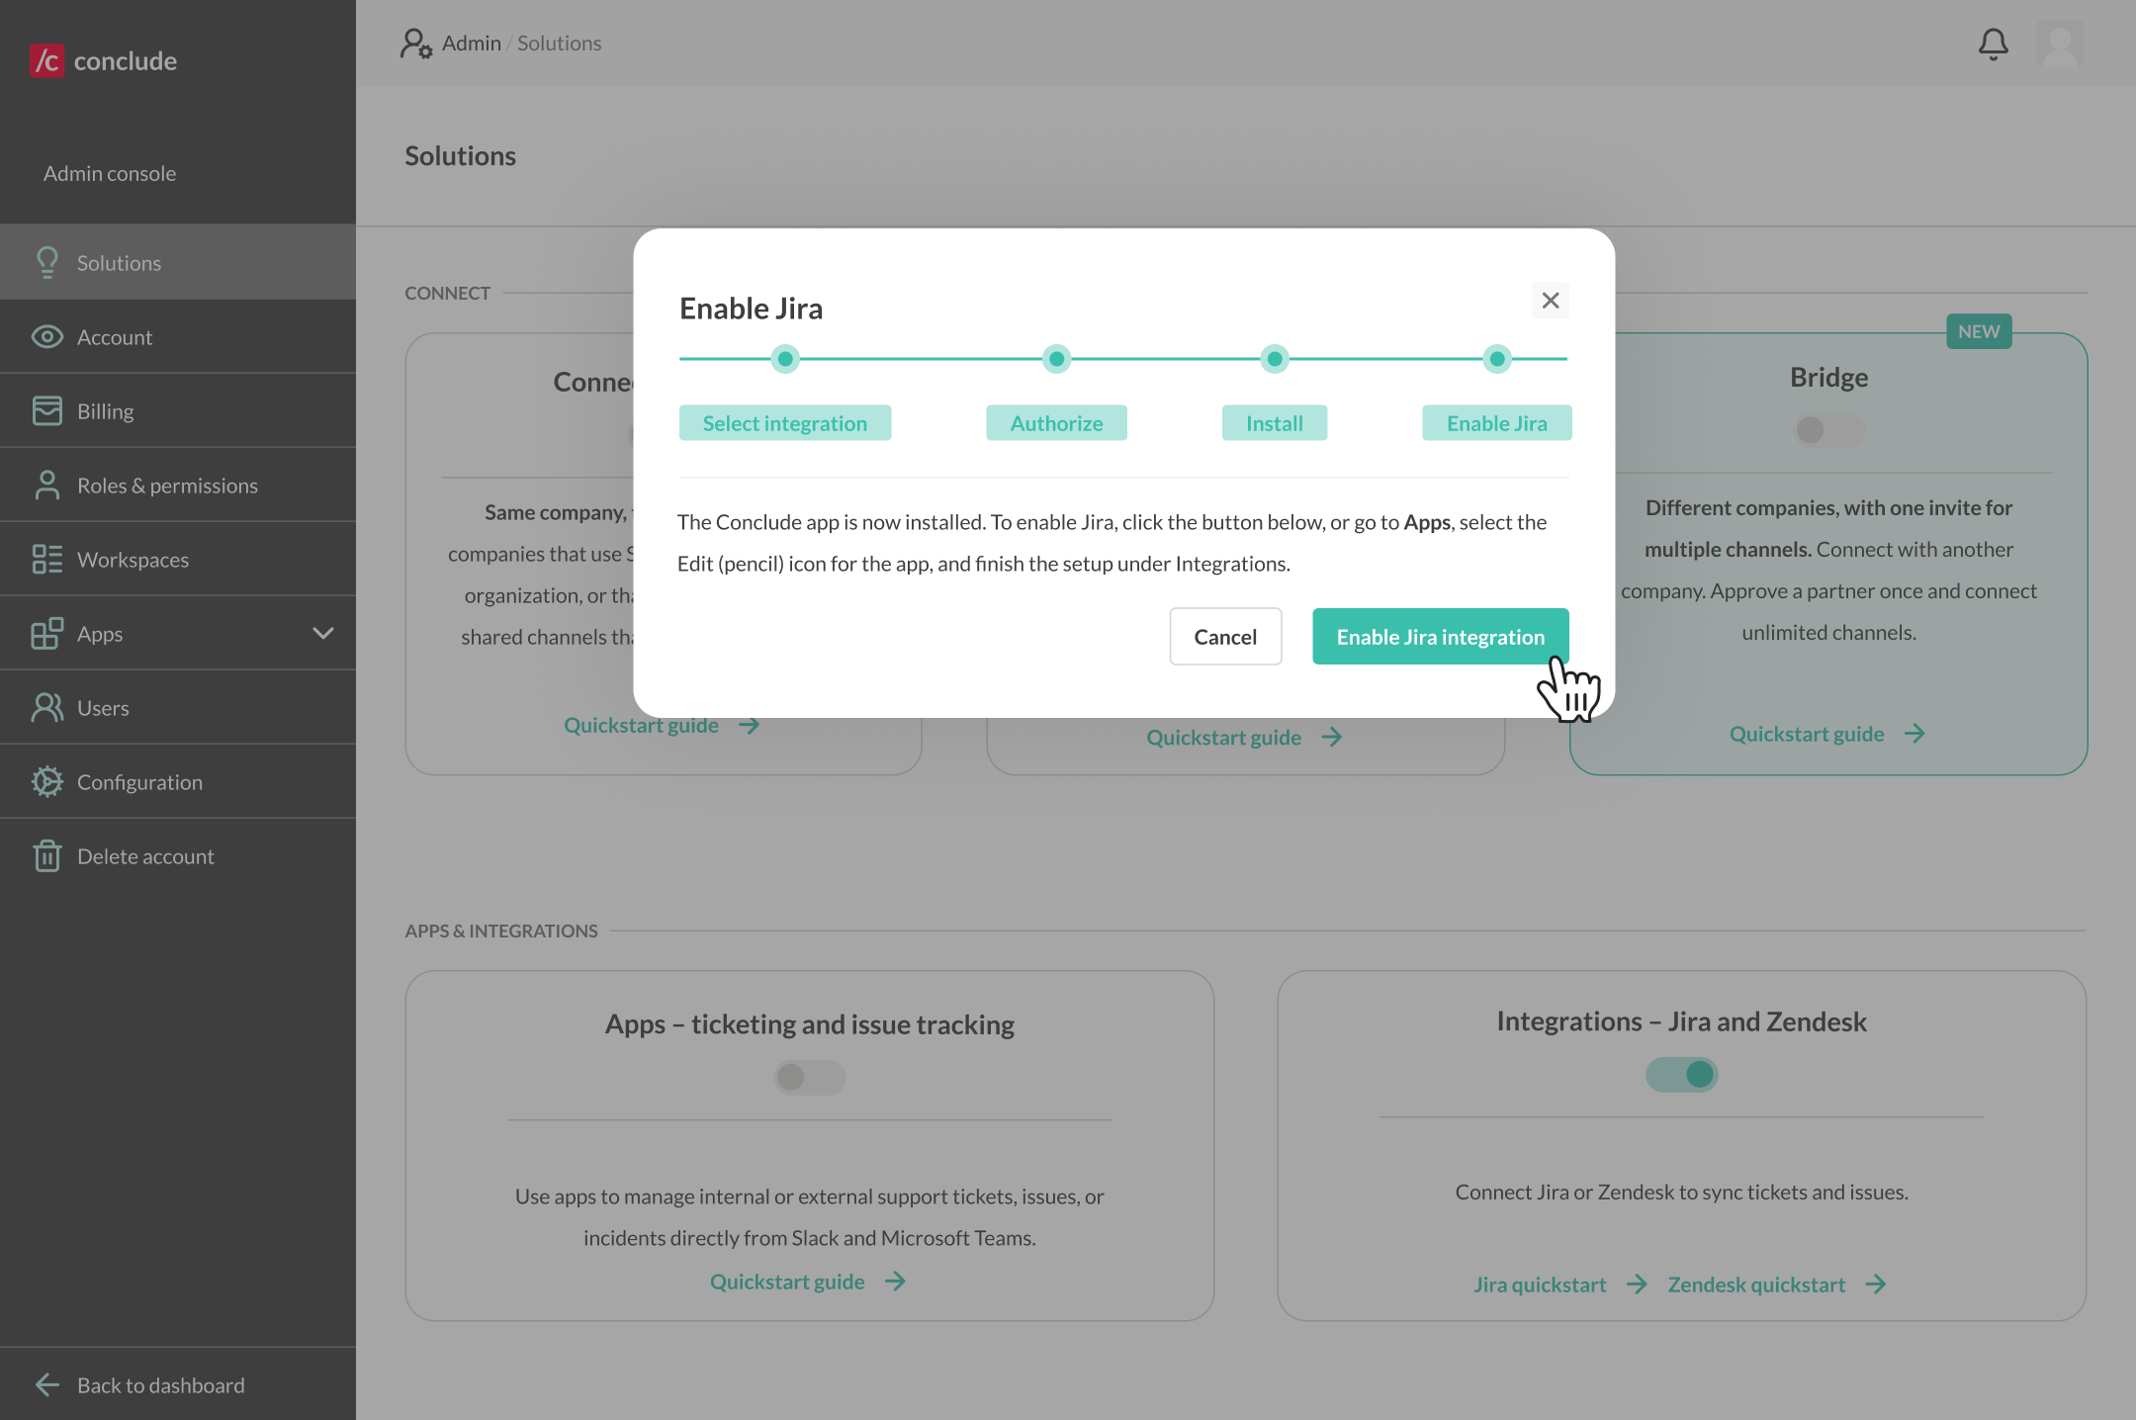
Task: Click arrow beside Jira quickstart
Action: pos(1637,1284)
